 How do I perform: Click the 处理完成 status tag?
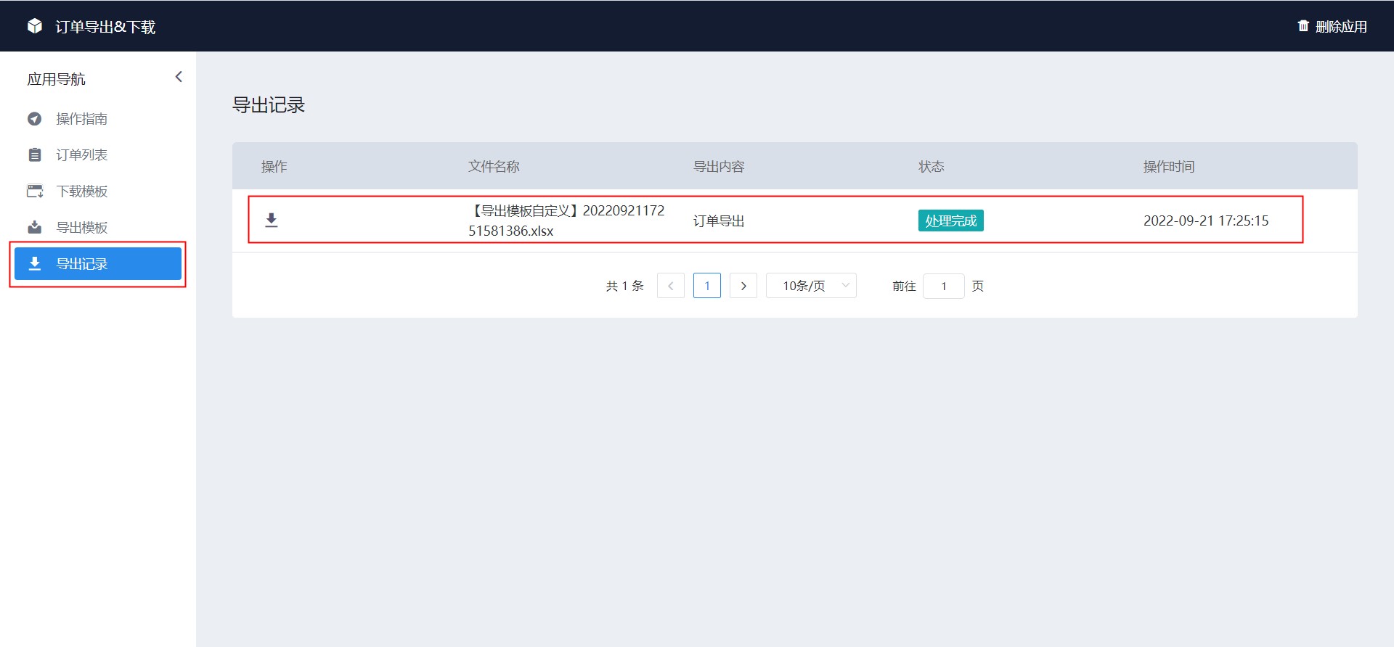(951, 221)
